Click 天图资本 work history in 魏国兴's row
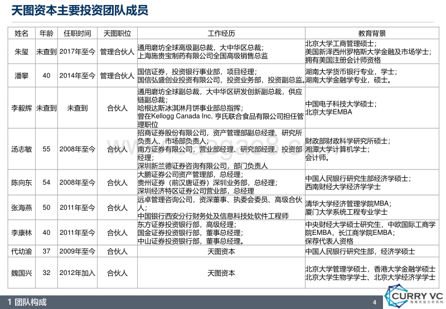 tap(221, 273)
